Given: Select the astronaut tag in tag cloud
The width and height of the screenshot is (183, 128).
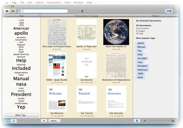Looking at the screenshot, I should (x=21, y=37).
